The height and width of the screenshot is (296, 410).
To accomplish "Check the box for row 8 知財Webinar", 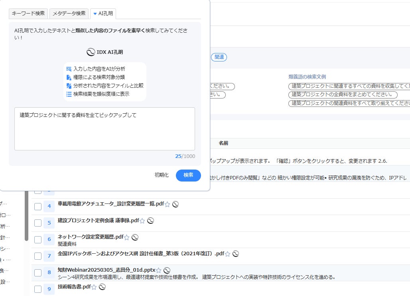I will pos(38,273).
